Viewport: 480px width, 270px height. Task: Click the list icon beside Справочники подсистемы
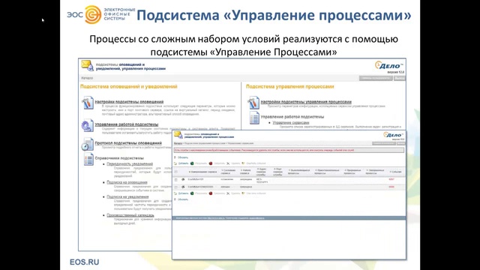pyautogui.click(x=88, y=159)
